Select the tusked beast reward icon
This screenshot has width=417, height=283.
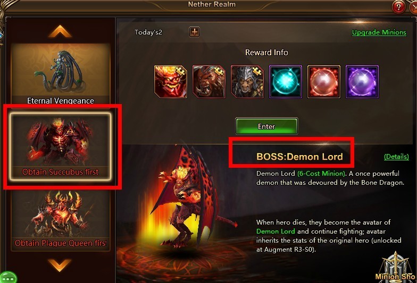[209, 82]
